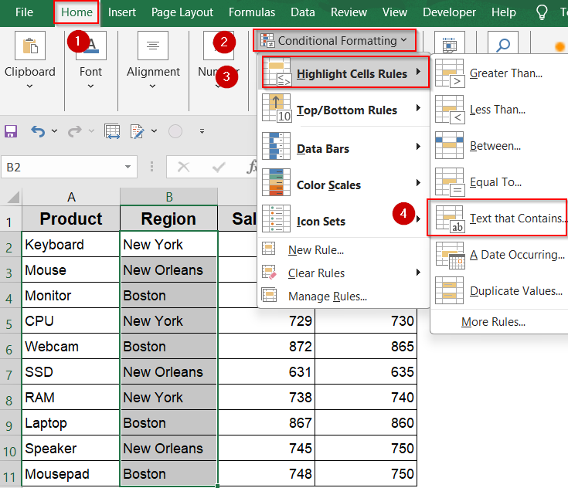Viewport: 568px width, 488px height.
Task: Choose Text that Contains rule icon
Action: 450,219
